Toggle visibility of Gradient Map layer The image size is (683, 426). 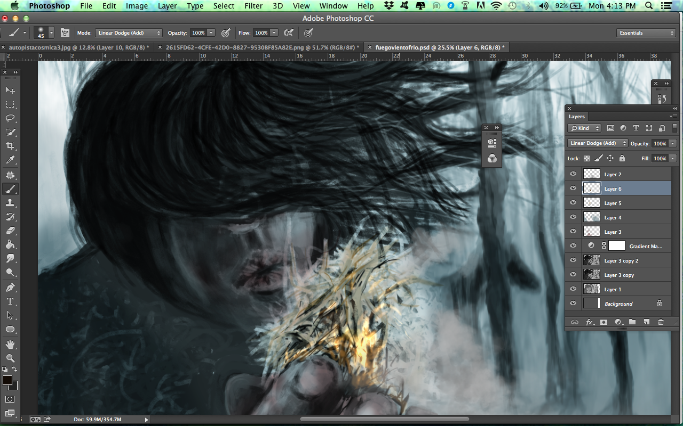click(573, 246)
